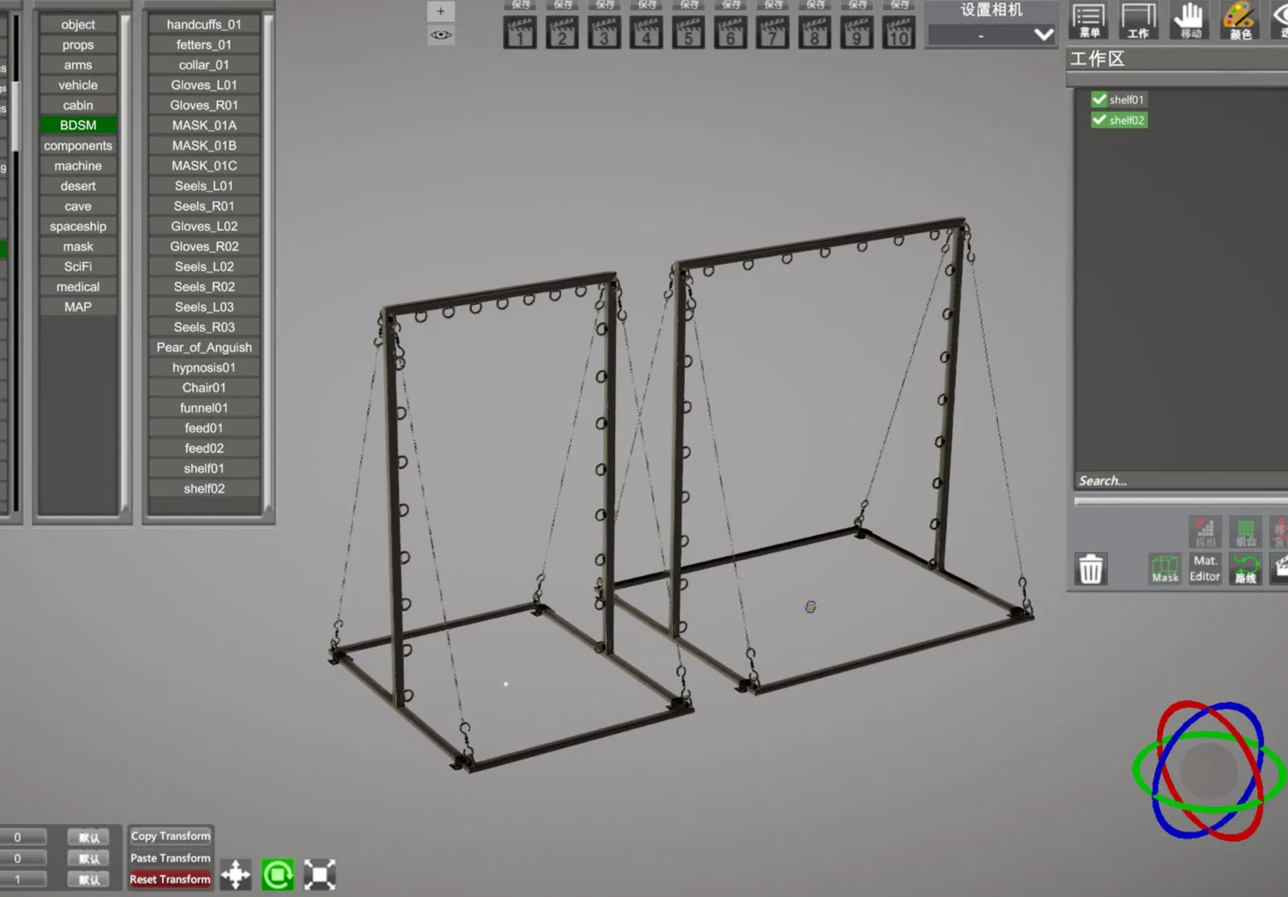Screen dimensions: 1288x897
Task: Select the BDSM category
Action: click(78, 125)
